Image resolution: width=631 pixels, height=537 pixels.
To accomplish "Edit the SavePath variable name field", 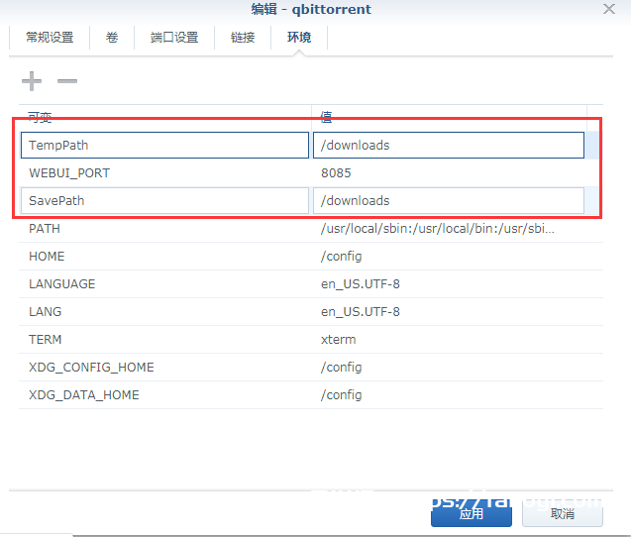I will (164, 200).
